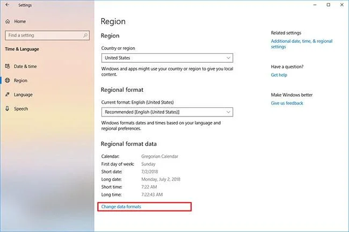The image size is (349, 232).
Task: Click Change data formats link
Action: click(x=121, y=207)
